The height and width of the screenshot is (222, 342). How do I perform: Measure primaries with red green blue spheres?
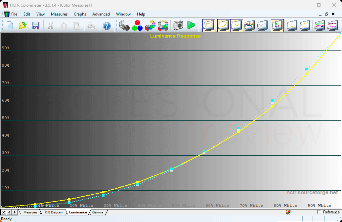[x=137, y=25]
